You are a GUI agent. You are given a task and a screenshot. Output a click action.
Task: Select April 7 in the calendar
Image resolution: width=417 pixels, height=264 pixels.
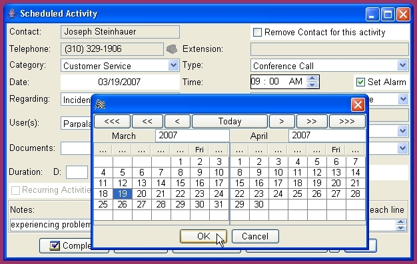356,162
